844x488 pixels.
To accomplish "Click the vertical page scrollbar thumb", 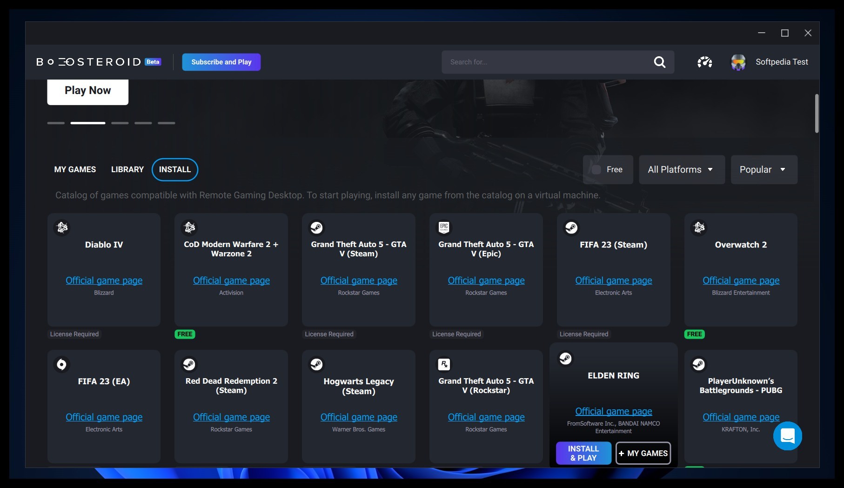I will click(x=817, y=114).
